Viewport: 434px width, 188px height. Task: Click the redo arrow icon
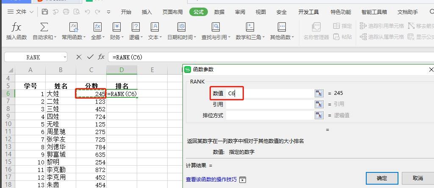97,12
